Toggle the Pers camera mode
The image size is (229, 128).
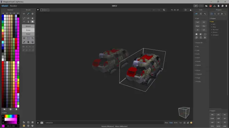166,123
